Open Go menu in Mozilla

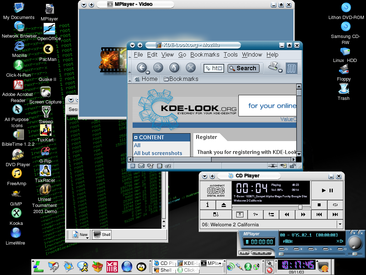pos(182,54)
